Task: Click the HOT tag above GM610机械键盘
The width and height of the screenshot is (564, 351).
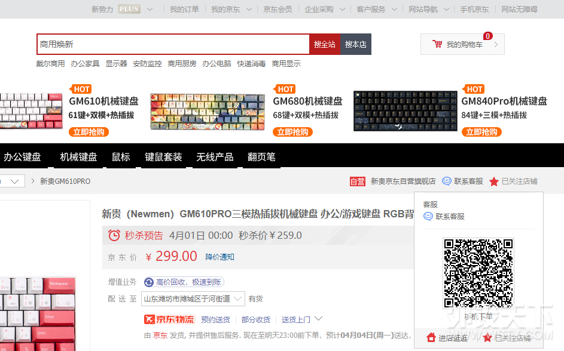Action: click(81, 89)
